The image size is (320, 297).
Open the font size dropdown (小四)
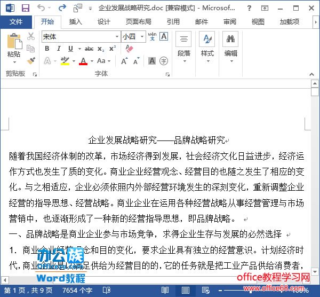(142, 36)
